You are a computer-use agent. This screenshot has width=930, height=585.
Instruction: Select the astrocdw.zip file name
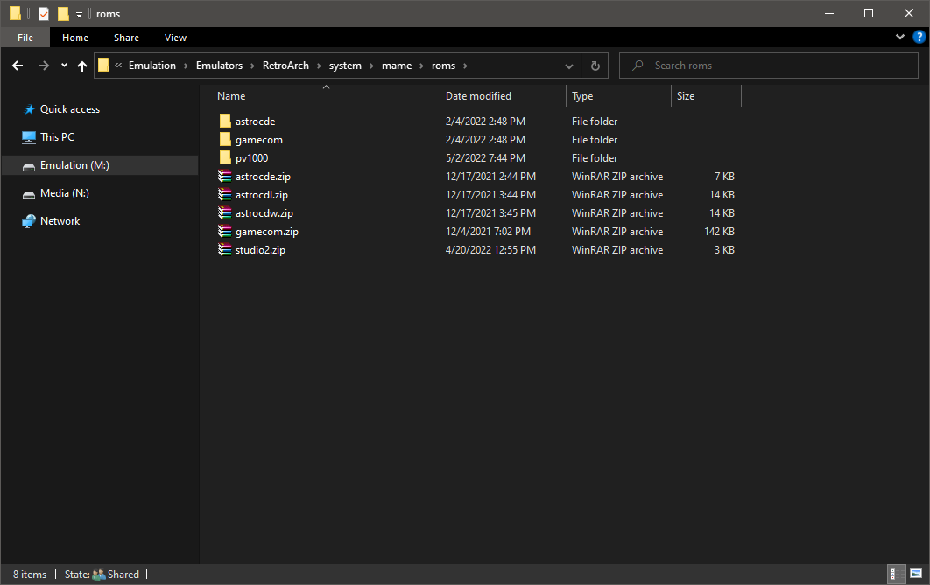coord(264,213)
